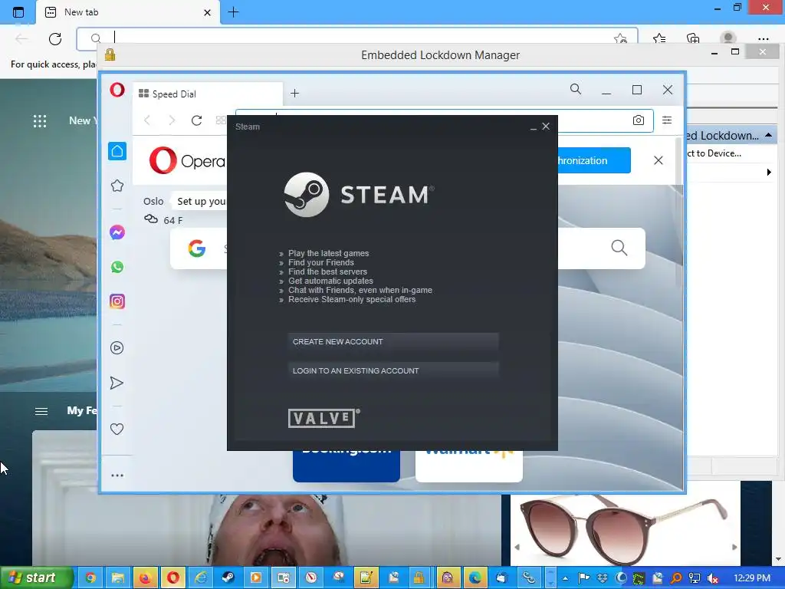
Task: Refresh the page in Edge
Action: tap(55, 38)
